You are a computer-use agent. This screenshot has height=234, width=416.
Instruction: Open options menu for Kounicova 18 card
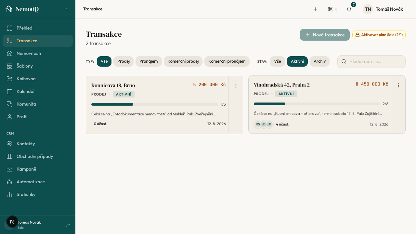click(236, 86)
